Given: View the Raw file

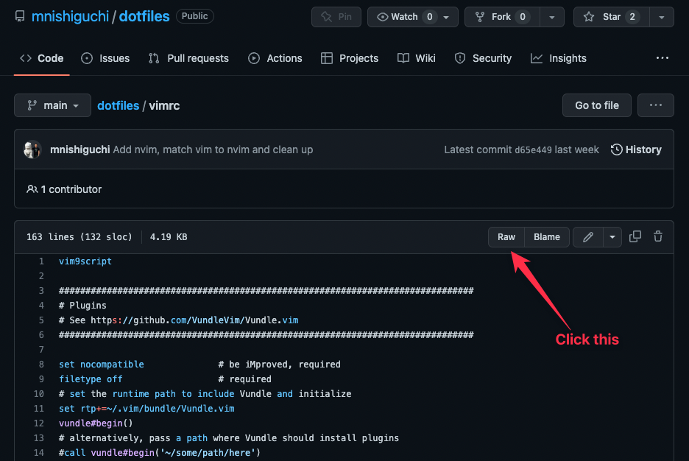Looking at the screenshot, I should click(x=506, y=236).
